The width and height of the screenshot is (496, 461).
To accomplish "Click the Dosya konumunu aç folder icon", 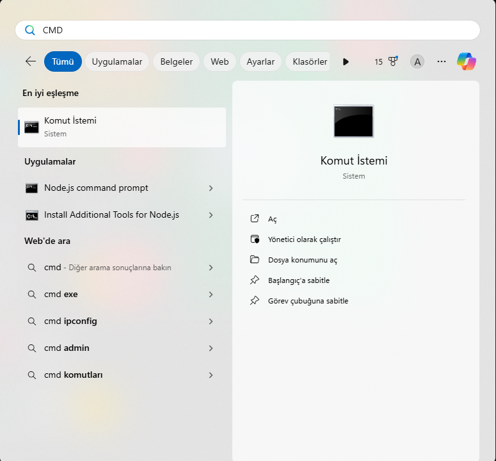I will point(255,260).
